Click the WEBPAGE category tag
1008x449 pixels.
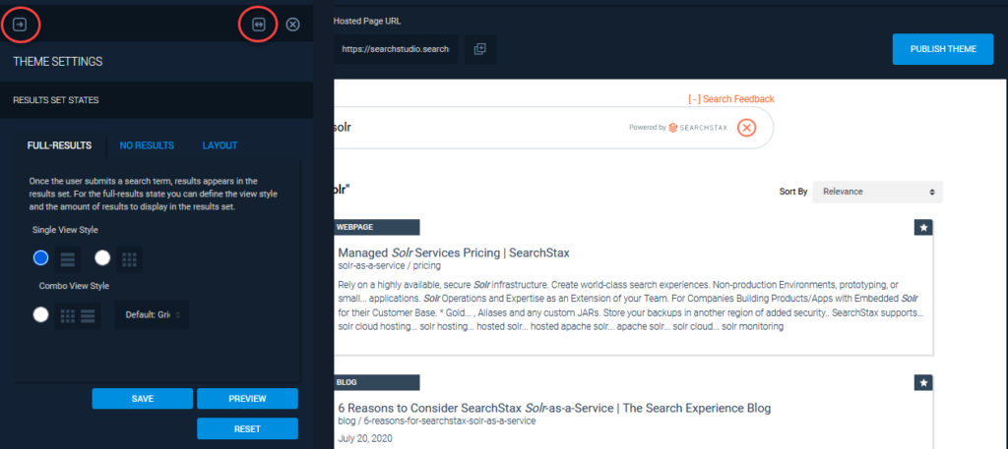(x=377, y=227)
